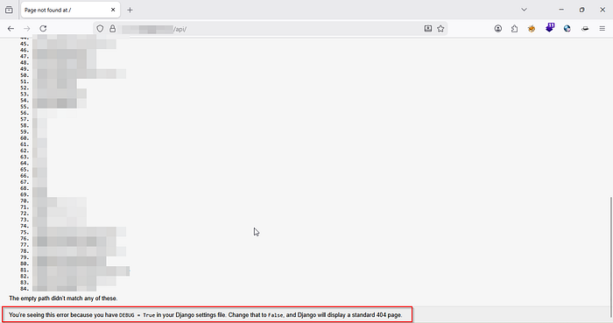613x323 pixels.
Task: Bookmark this page with star icon
Action: tap(440, 29)
